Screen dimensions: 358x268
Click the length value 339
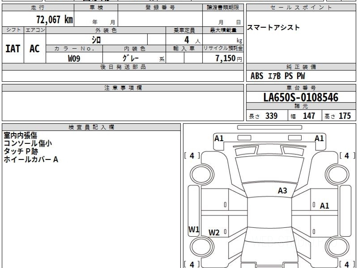[271, 116]
